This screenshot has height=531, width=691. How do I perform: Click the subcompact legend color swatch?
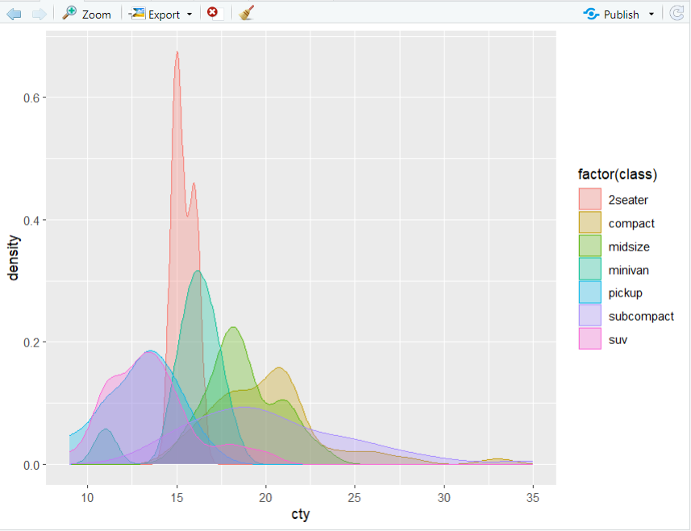coord(589,316)
